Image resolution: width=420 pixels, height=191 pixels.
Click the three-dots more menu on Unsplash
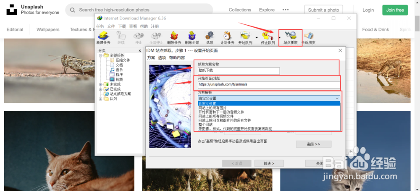pos(286,10)
